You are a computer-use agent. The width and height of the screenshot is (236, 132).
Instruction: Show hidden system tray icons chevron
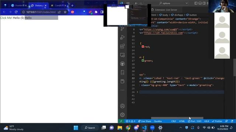(x=181, y=128)
